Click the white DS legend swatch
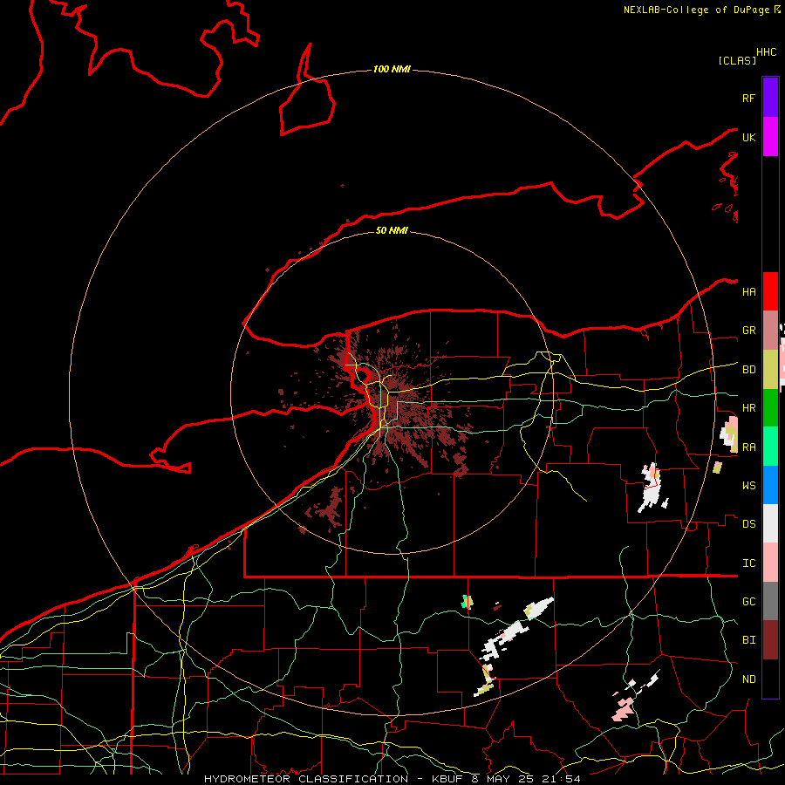Image resolution: width=785 pixels, height=785 pixels. (x=770, y=523)
